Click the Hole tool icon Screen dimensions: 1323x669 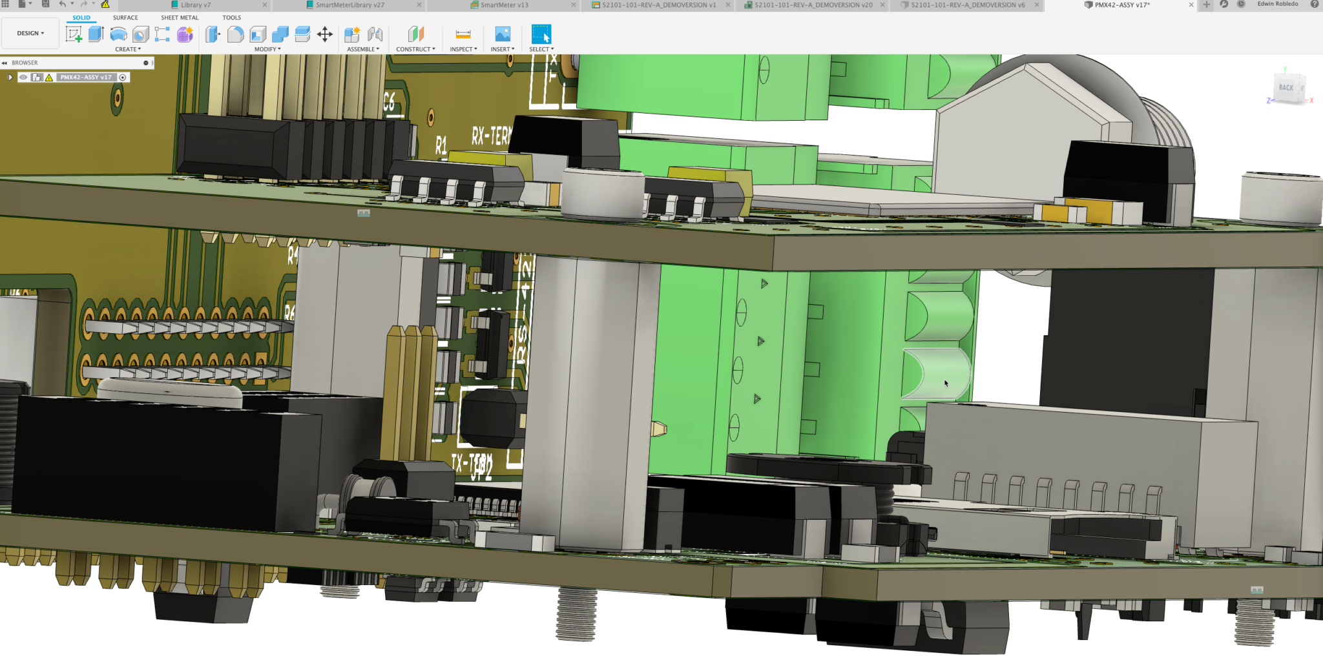point(140,36)
